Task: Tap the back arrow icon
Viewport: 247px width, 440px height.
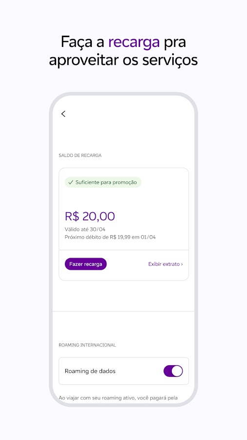Action: 63,113
